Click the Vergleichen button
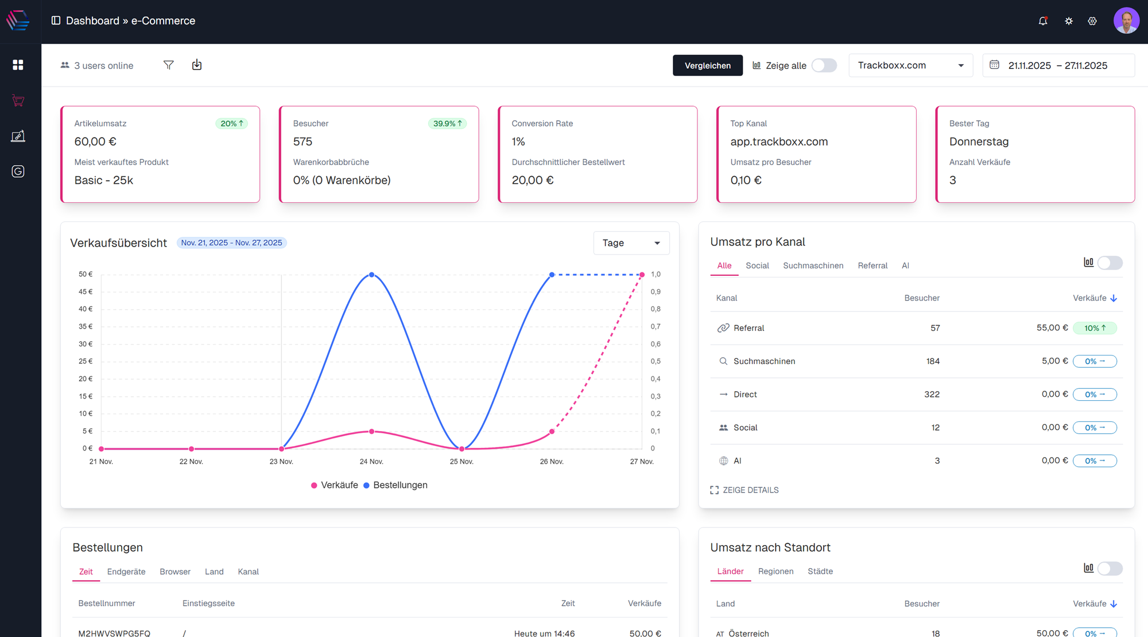This screenshot has height=637, width=1148. point(707,65)
